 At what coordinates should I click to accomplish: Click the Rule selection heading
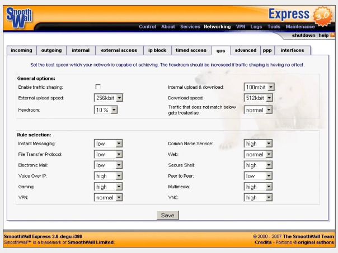coord(34,135)
